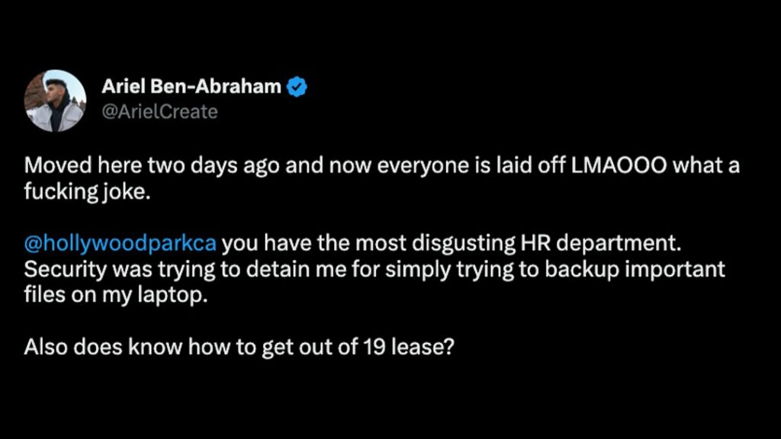
Task: Click the tweet line starting "Moved here two days ago"
Action: (381, 167)
